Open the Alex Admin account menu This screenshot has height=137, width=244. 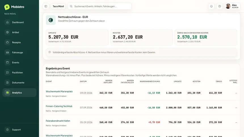point(232,6)
